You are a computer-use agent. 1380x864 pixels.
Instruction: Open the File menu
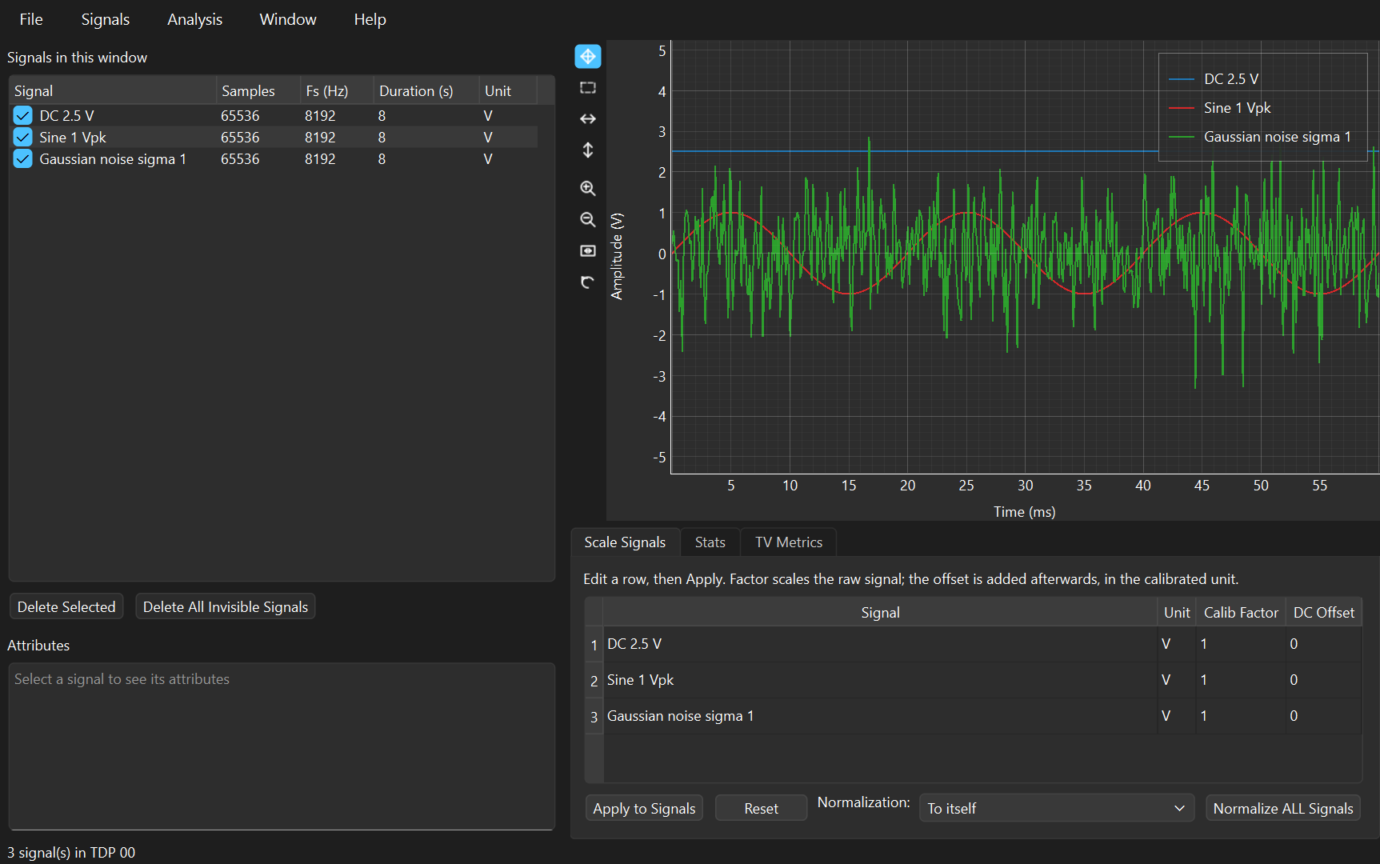coord(31,19)
